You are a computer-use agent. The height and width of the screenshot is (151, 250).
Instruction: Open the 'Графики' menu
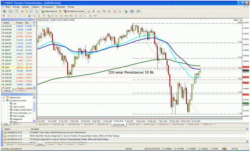click(35, 7)
